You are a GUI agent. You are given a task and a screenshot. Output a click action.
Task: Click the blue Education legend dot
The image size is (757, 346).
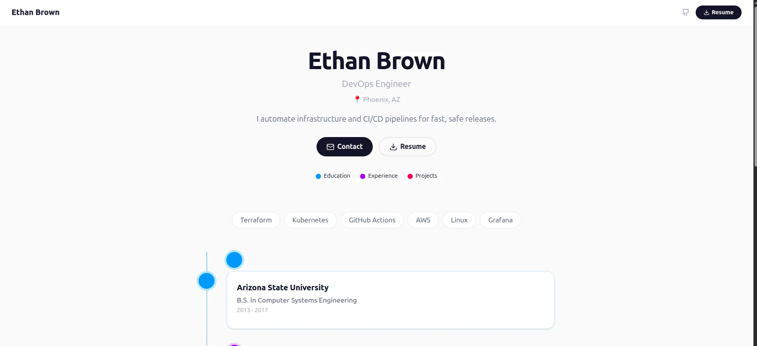[x=318, y=176]
